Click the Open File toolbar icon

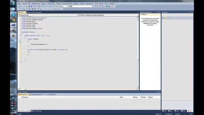pos(26,6)
